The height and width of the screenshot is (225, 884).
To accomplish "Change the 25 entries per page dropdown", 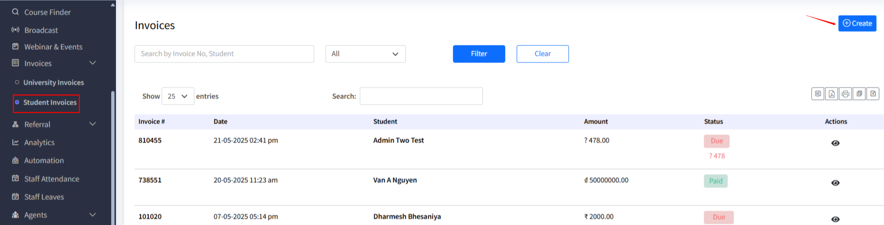I will (178, 96).
